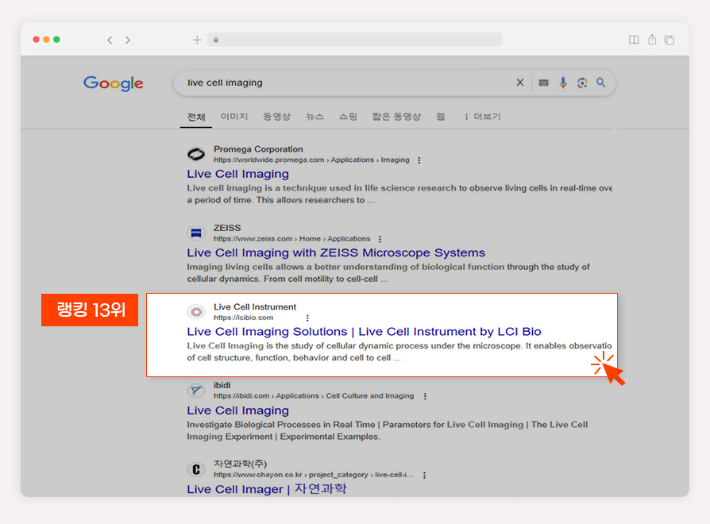Click the browser address bar
The height and width of the screenshot is (524, 710).
pyautogui.click(x=355, y=40)
